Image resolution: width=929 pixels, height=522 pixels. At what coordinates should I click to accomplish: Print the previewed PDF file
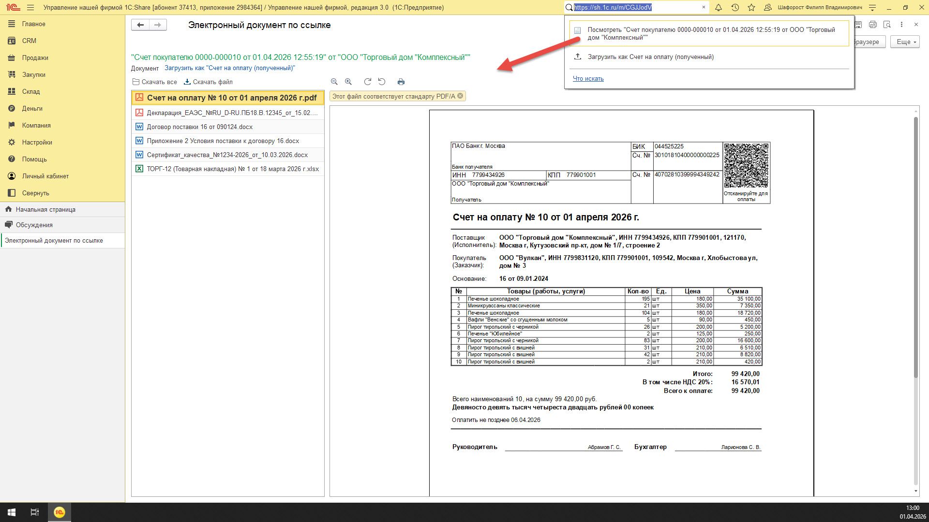tap(401, 82)
